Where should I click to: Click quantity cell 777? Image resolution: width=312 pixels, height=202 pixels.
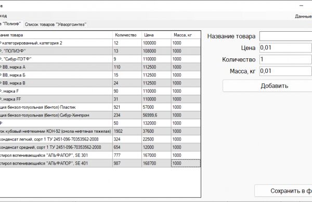(127, 155)
